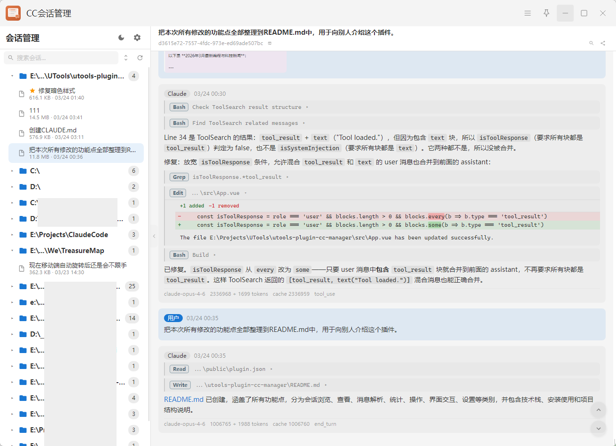The width and height of the screenshot is (616, 446).
Task: Open the hamburger menu in the title bar
Action: coord(528,13)
